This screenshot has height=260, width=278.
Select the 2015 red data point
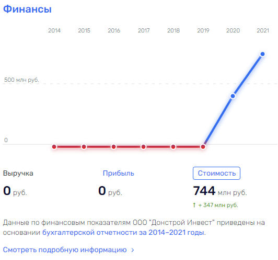84,147
